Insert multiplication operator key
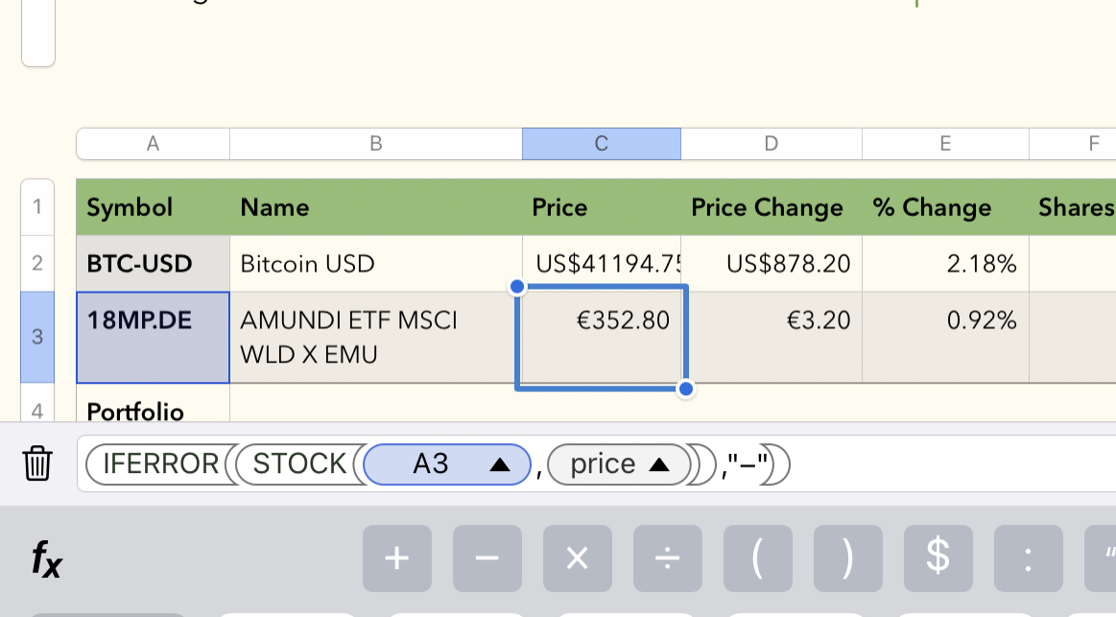Image resolution: width=1116 pixels, height=617 pixels. point(577,558)
